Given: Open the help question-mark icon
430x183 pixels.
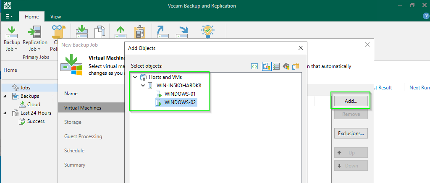Looking at the screenshot, I should (x=426, y=16).
